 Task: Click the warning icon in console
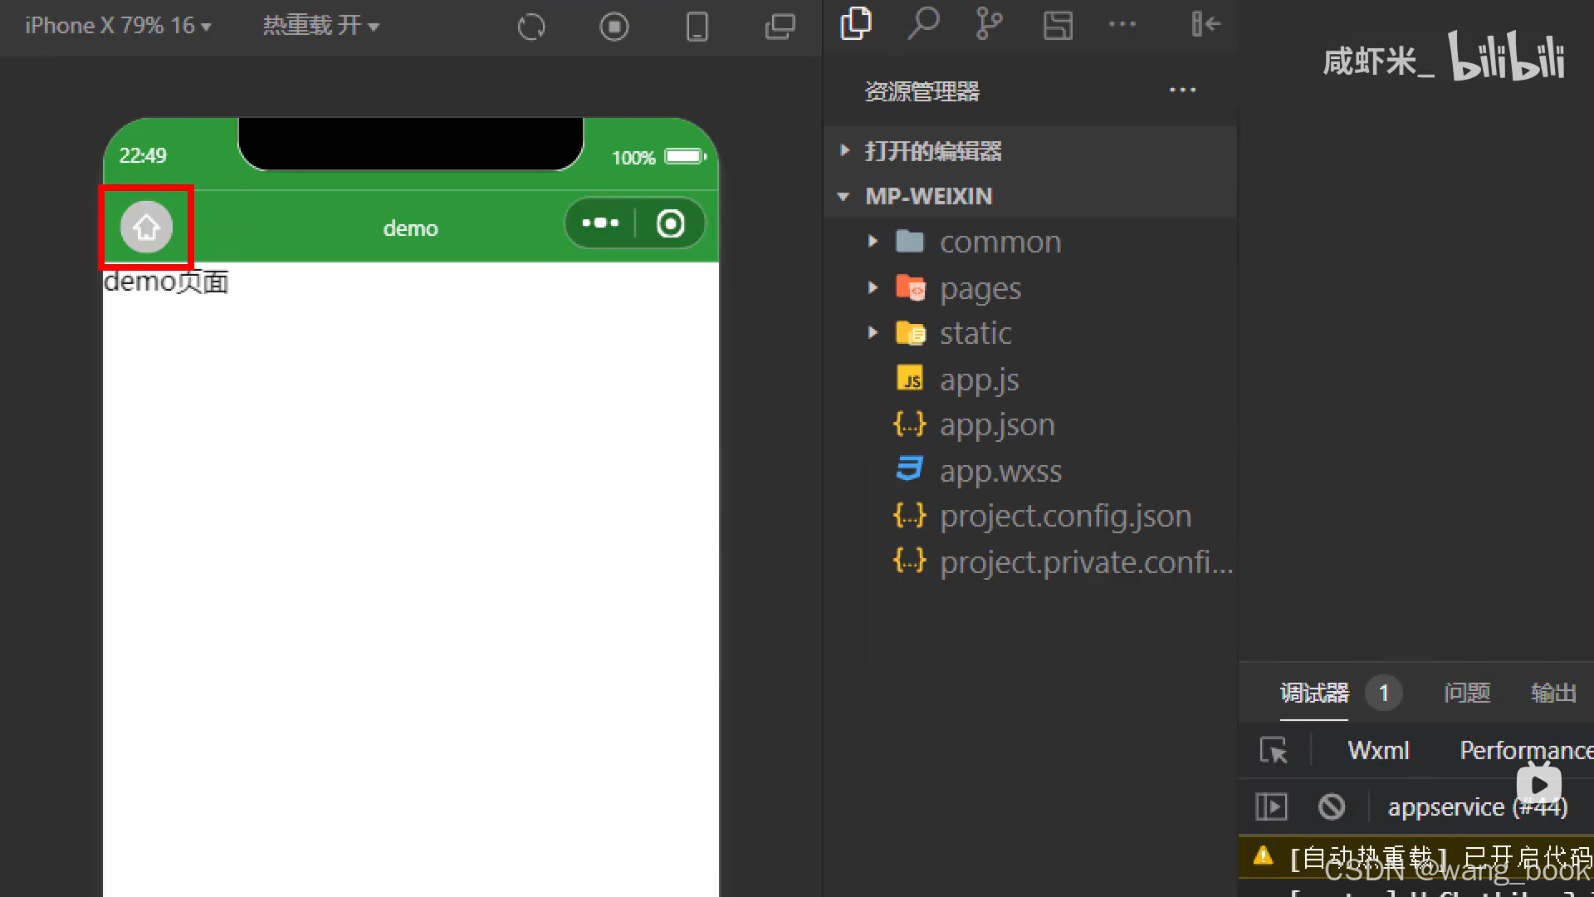[1263, 855]
